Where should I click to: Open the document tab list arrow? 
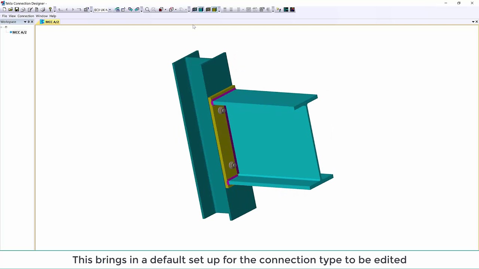point(473,22)
